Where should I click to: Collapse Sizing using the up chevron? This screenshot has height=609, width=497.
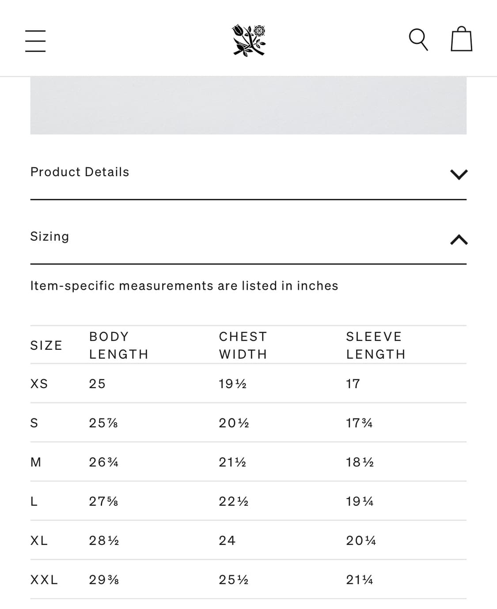tap(459, 239)
